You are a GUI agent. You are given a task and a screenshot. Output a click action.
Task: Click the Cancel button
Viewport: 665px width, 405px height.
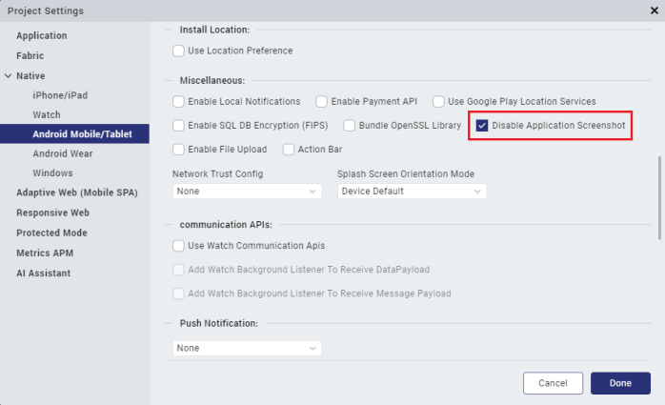click(553, 382)
